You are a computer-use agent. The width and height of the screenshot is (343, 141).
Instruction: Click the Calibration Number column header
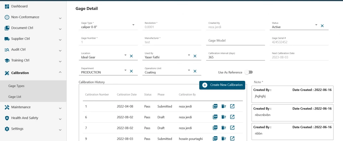pyautogui.click(x=97, y=95)
